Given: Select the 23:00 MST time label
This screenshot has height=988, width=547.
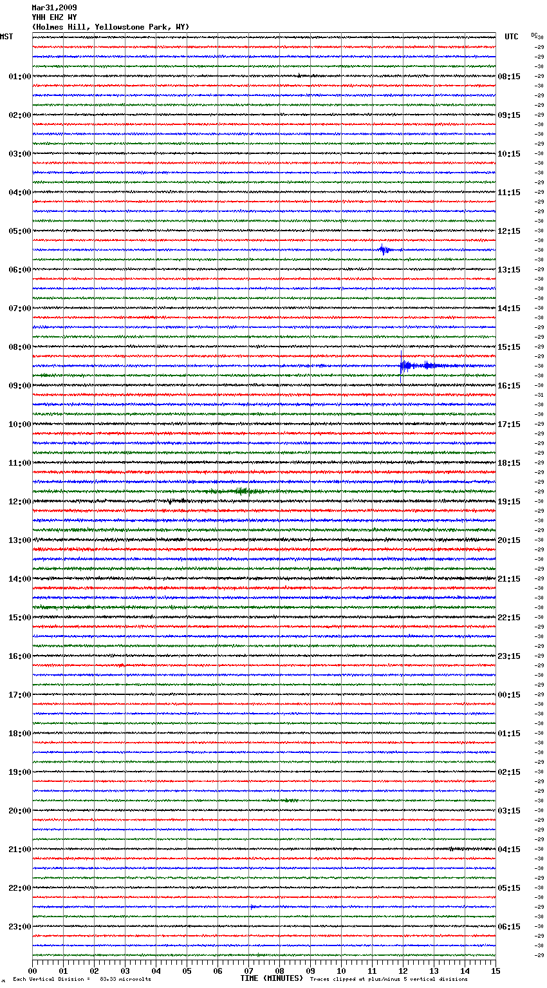Looking at the screenshot, I should [x=20, y=927].
